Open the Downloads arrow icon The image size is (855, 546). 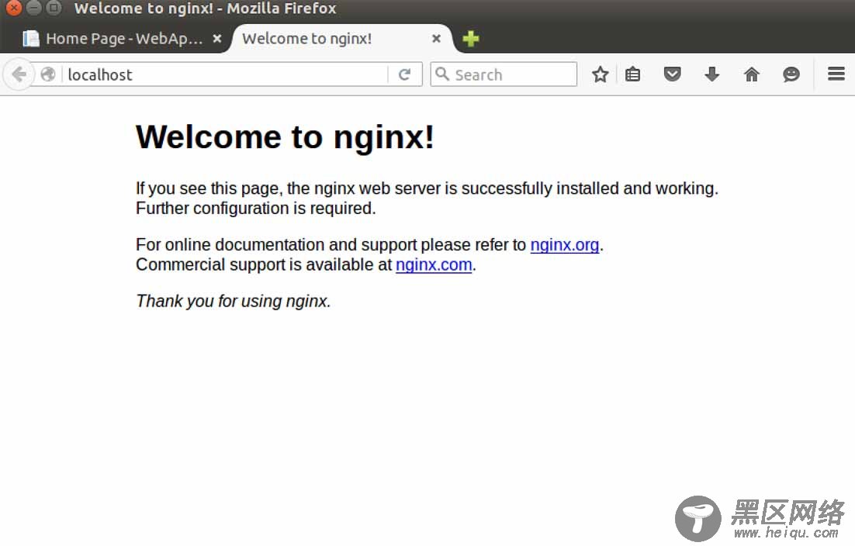[x=711, y=74]
